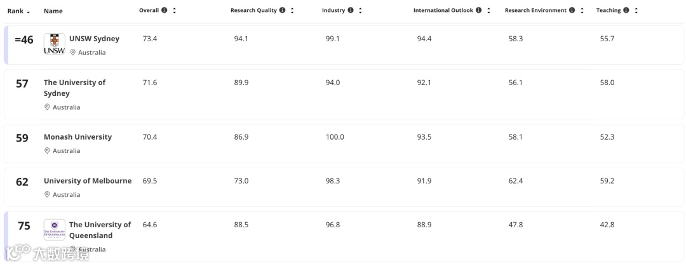Click the UNSW Sydney logo
This screenshot has height=266, width=686.
point(54,44)
